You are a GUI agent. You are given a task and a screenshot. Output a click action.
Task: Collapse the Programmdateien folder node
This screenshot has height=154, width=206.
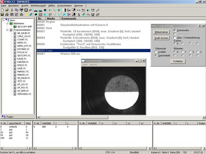(7, 30)
